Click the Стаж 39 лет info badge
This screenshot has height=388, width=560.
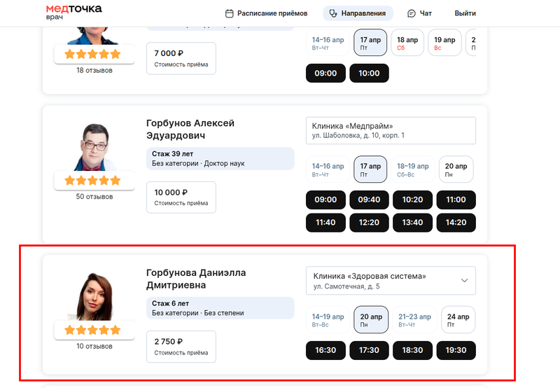tap(220, 158)
